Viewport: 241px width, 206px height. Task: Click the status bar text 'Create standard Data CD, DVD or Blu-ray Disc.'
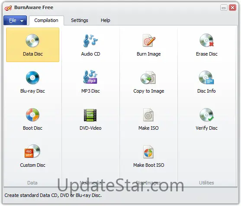tap(53, 195)
